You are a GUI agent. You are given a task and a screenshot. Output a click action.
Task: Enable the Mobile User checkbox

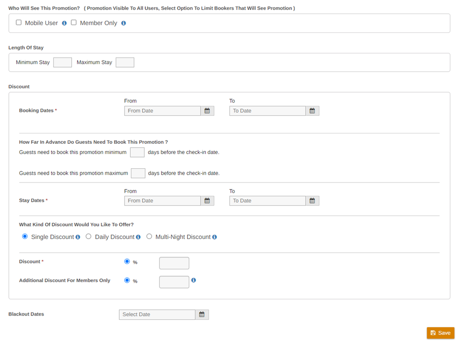tap(19, 23)
